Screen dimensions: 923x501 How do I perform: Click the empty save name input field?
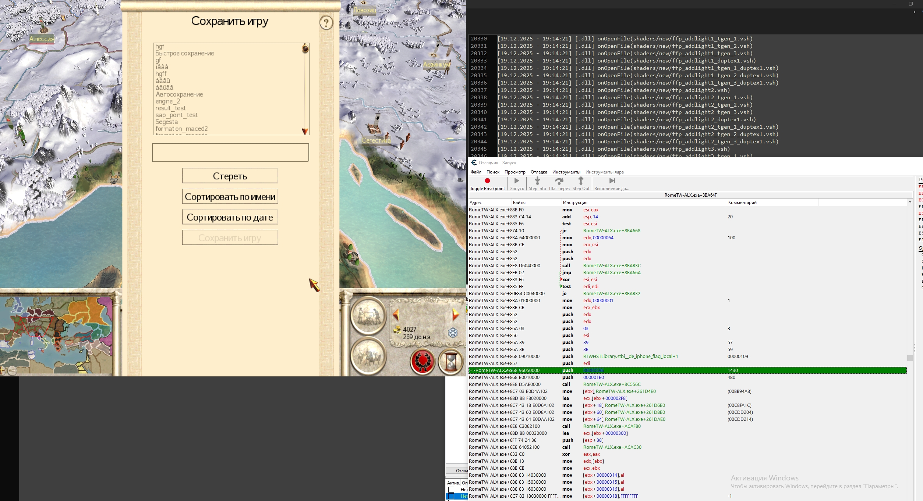click(230, 152)
